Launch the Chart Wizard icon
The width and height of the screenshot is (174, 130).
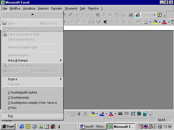[131, 15]
